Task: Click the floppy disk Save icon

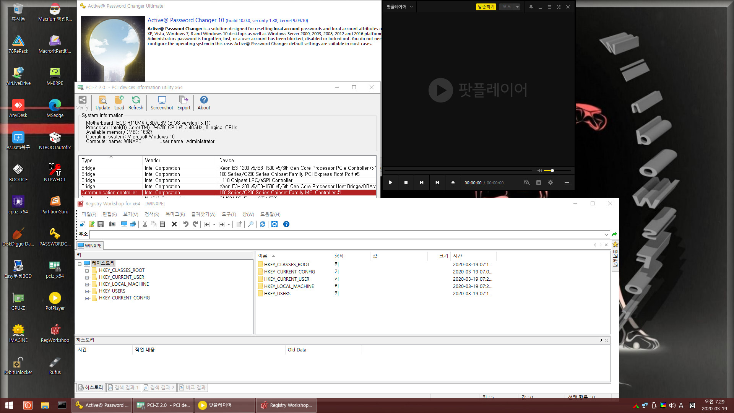Action: [x=101, y=224]
